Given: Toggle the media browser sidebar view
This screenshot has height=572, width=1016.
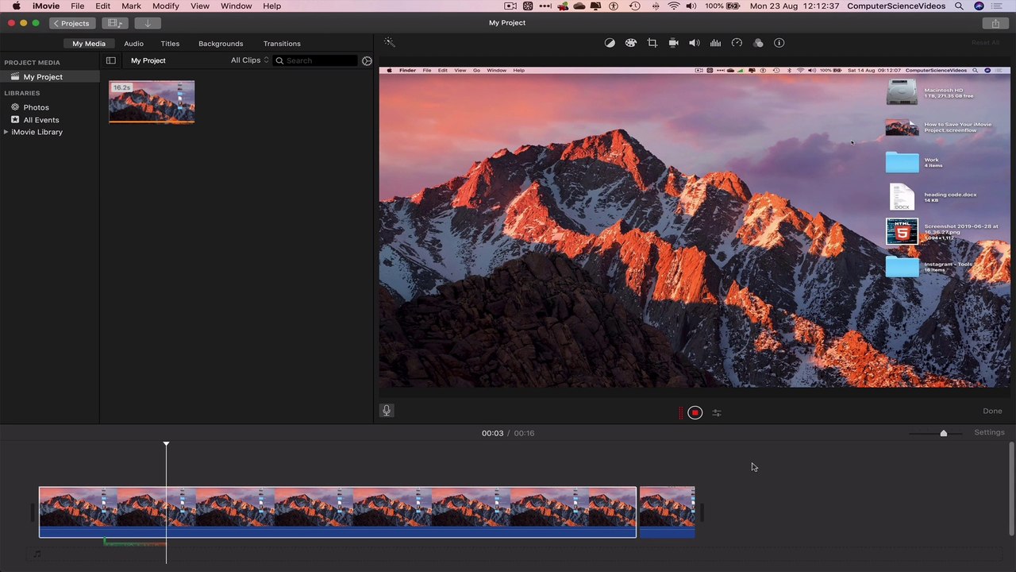Looking at the screenshot, I should tap(111, 60).
